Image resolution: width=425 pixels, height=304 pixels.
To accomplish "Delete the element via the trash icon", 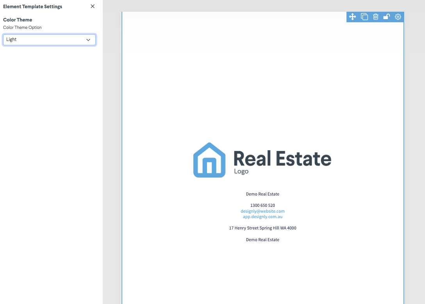I will (x=376, y=17).
